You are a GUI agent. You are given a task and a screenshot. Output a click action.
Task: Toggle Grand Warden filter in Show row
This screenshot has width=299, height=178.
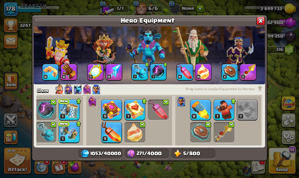point(87,90)
